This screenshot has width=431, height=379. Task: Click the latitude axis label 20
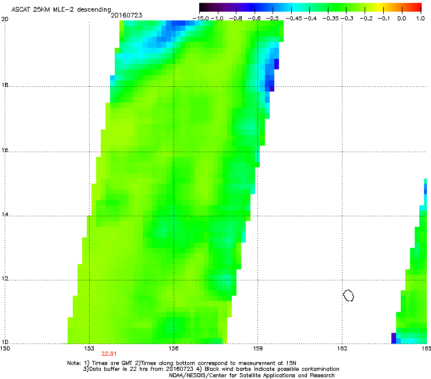(5, 19)
